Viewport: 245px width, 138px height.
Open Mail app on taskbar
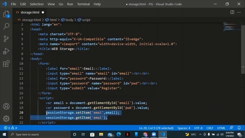110,135
